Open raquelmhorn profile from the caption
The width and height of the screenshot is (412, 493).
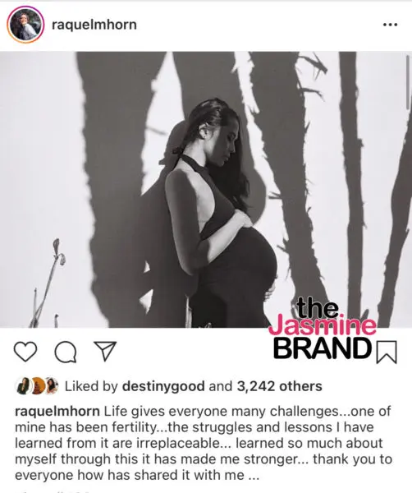click(x=57, y=412)
